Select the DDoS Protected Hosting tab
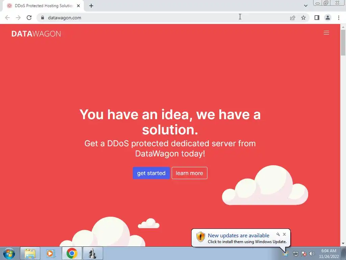The height and width of the screenshot is (260, 346). [43, 6]
